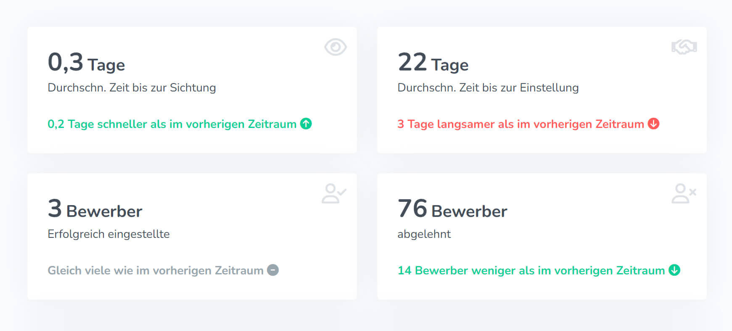
Task: Click the handshake icon on Einstellung card
Action: coord(684,47)
